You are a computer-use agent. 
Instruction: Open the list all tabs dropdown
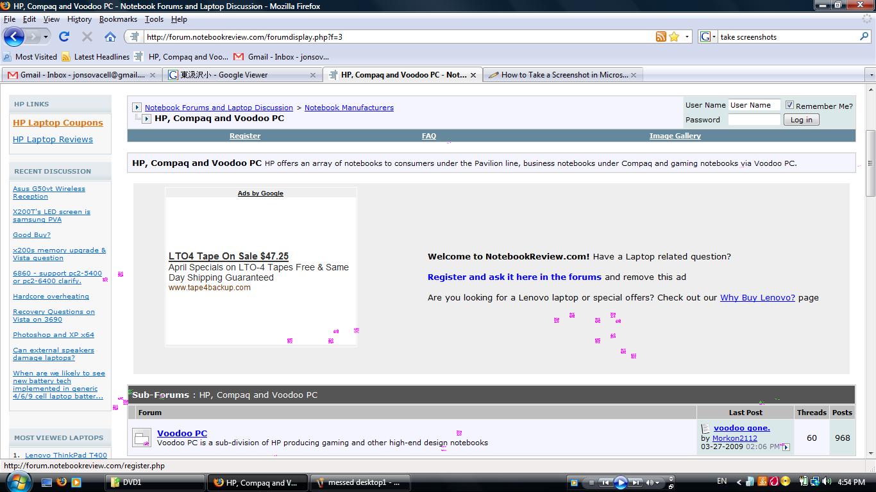[870, 75]
